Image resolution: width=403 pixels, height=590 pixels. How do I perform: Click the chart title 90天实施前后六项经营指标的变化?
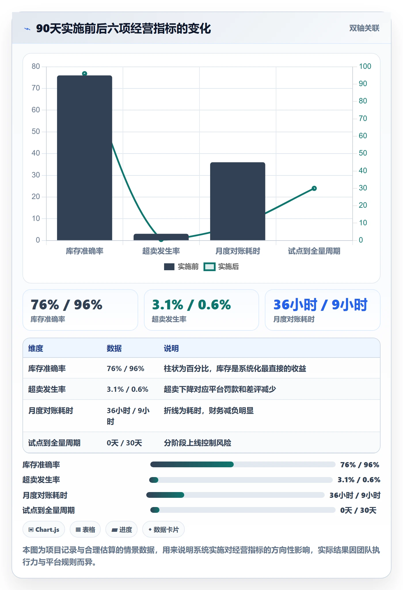[x=123, y=29]
